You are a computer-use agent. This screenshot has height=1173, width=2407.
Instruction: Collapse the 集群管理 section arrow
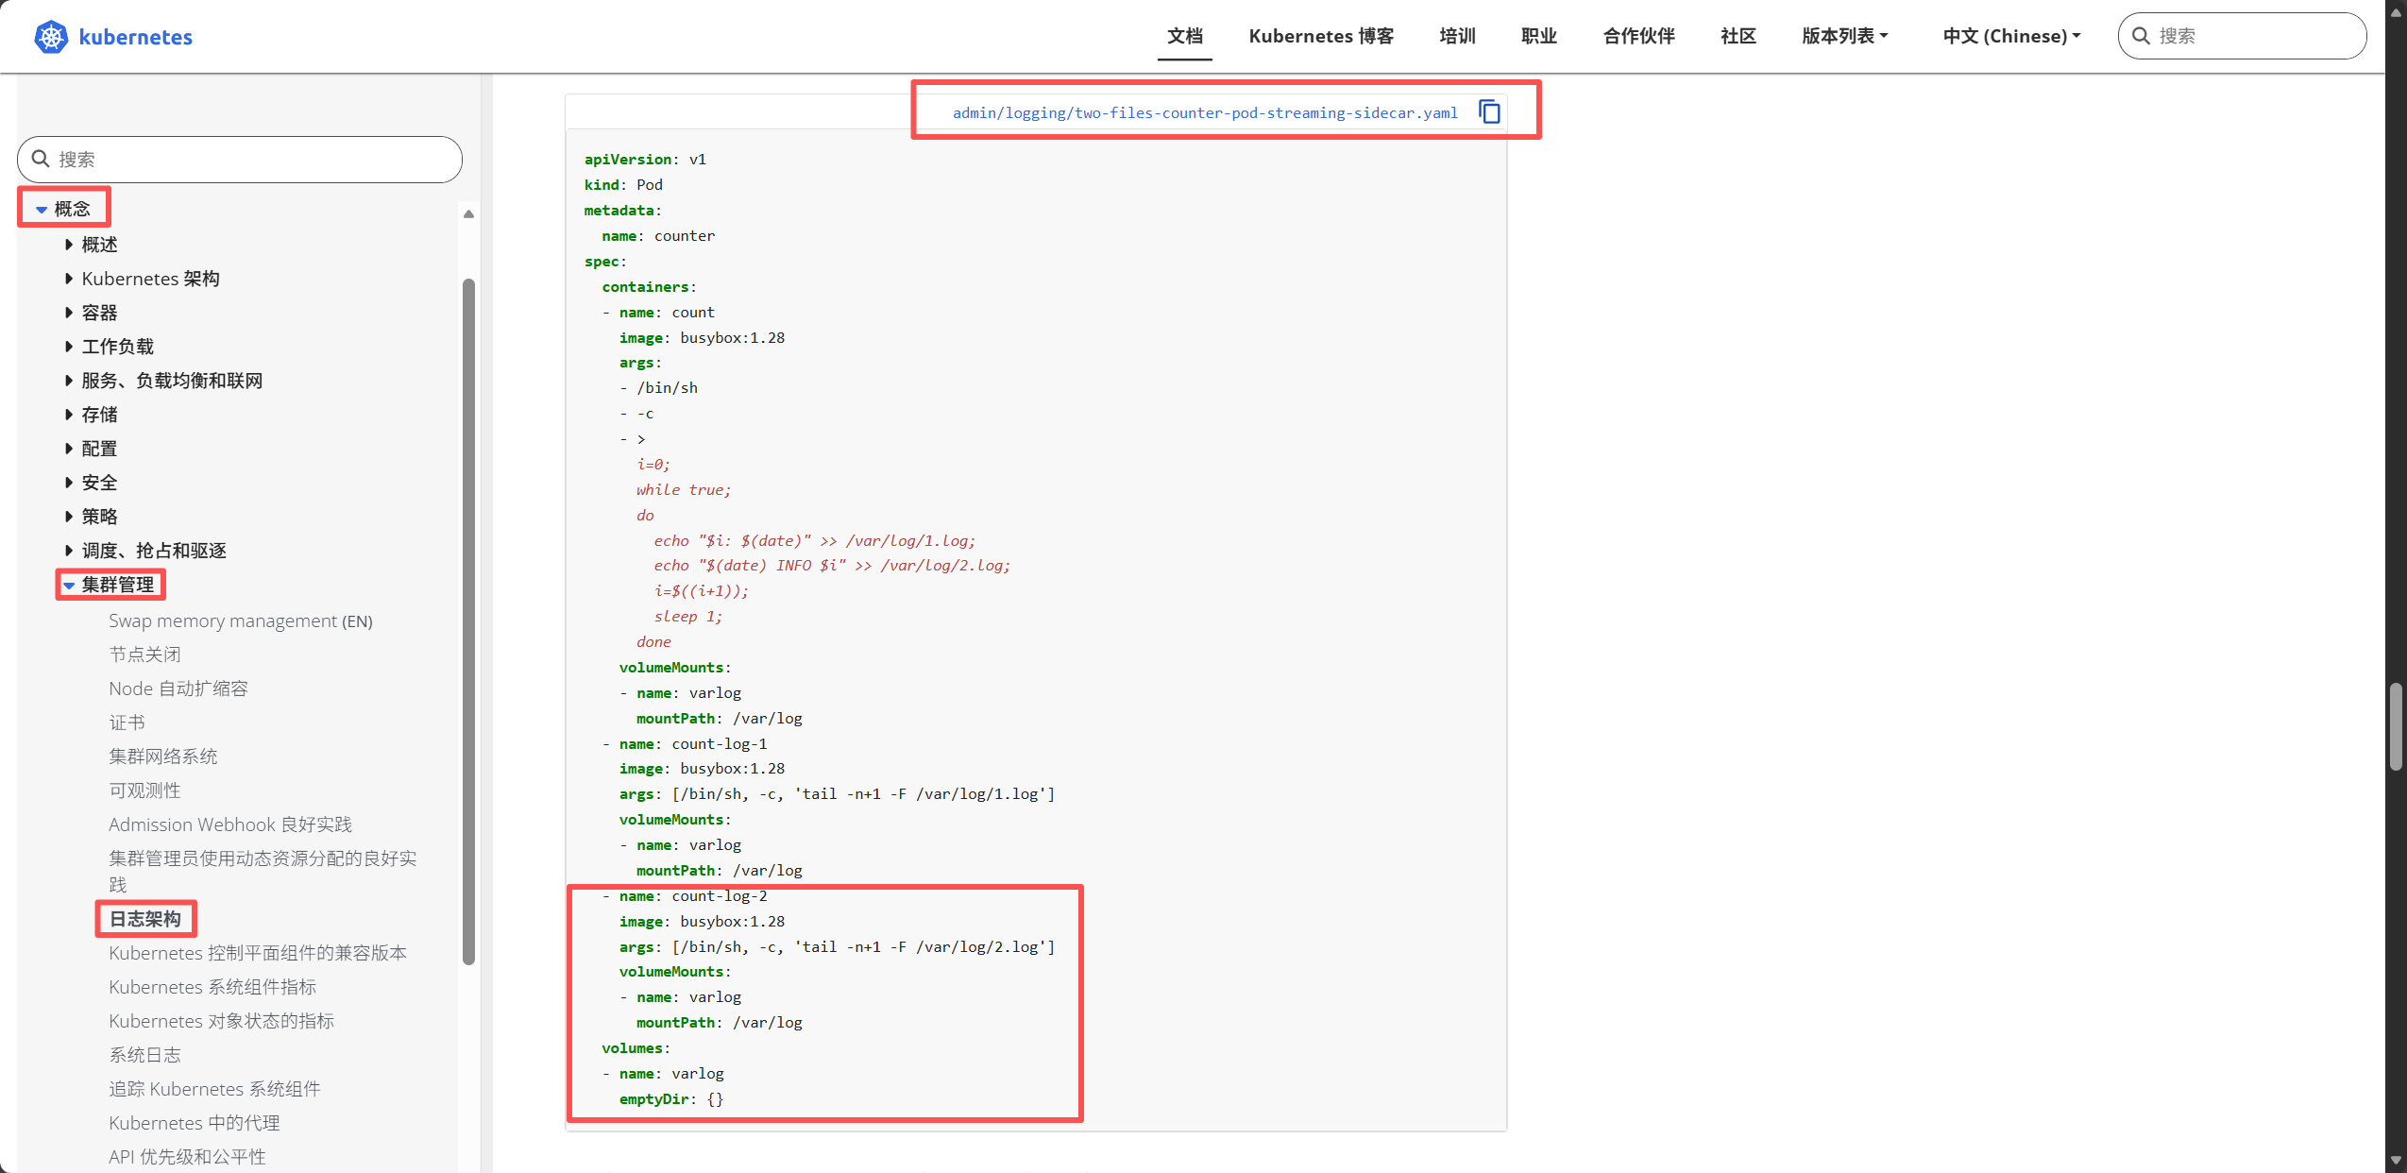[69, 586]
